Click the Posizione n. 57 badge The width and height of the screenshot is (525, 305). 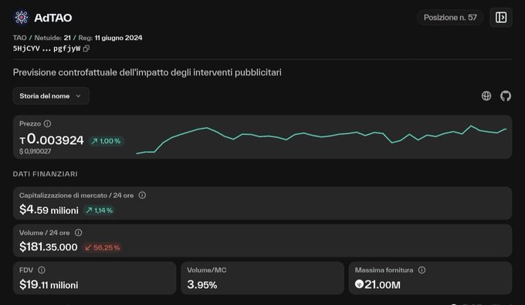450,18
